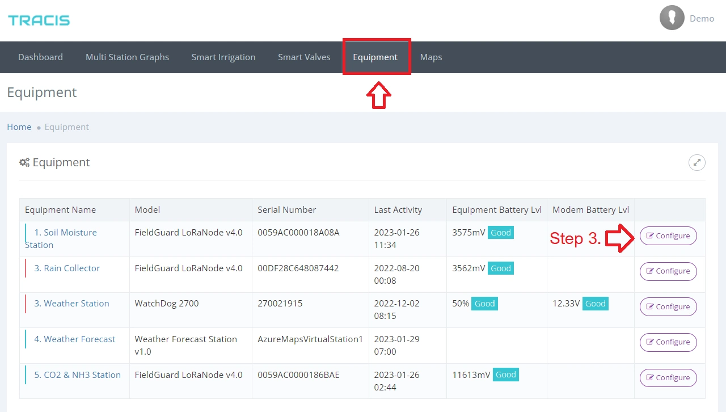Switch to Smart Valves tab
The image size is (726, 412).
(304, 57)
